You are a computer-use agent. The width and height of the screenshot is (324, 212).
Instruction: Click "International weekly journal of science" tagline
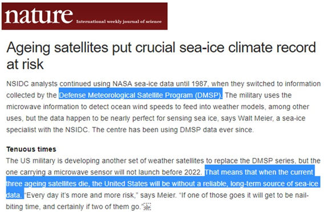[119, 22]
